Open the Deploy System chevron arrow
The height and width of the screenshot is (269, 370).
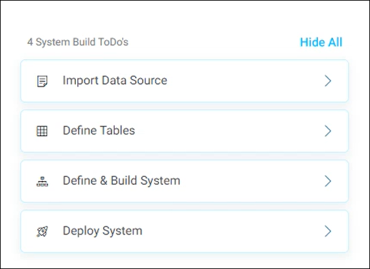coord(328,231)
